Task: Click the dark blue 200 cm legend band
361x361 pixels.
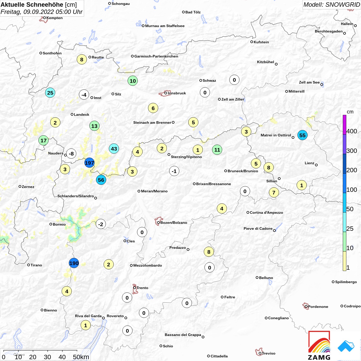Action: (344, 164)
